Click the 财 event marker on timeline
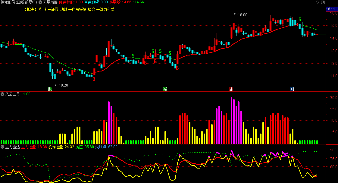Viewport: 338px width, 183px height. 292,89
